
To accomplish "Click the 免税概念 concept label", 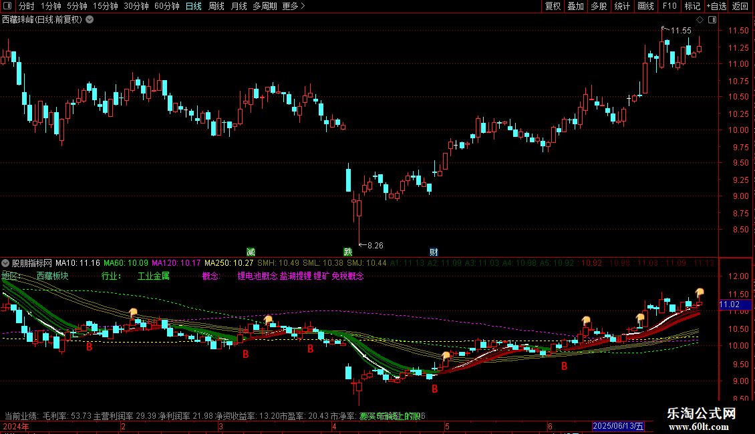I will click(347, 276).
